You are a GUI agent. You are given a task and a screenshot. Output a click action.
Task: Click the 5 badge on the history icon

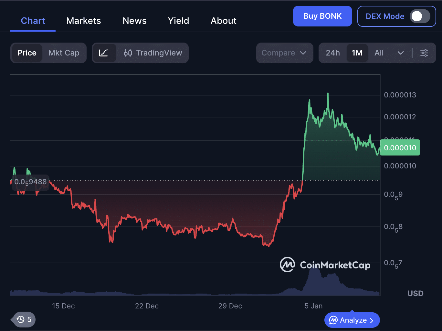(29, 319)
